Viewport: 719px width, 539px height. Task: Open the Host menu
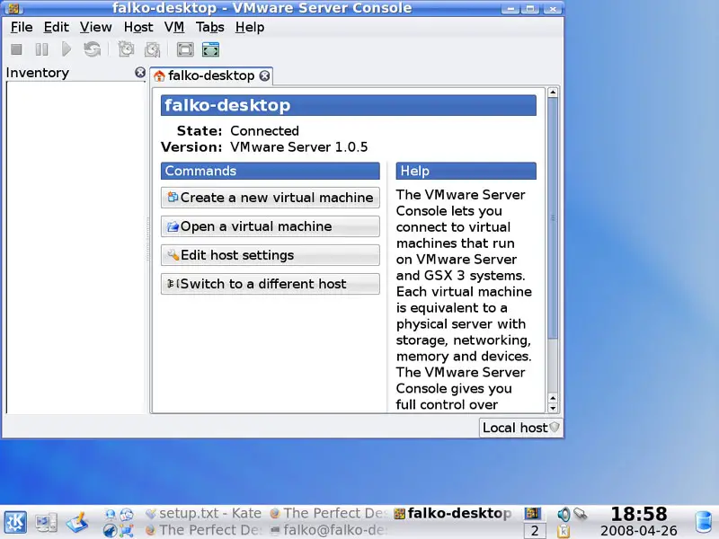(x=138, y=27)
